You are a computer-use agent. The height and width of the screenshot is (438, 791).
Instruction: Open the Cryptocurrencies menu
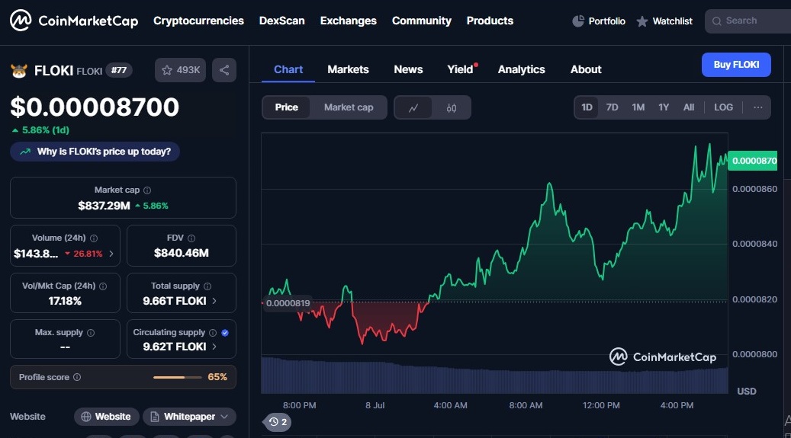pyautogui.click(x=198, y=21)
